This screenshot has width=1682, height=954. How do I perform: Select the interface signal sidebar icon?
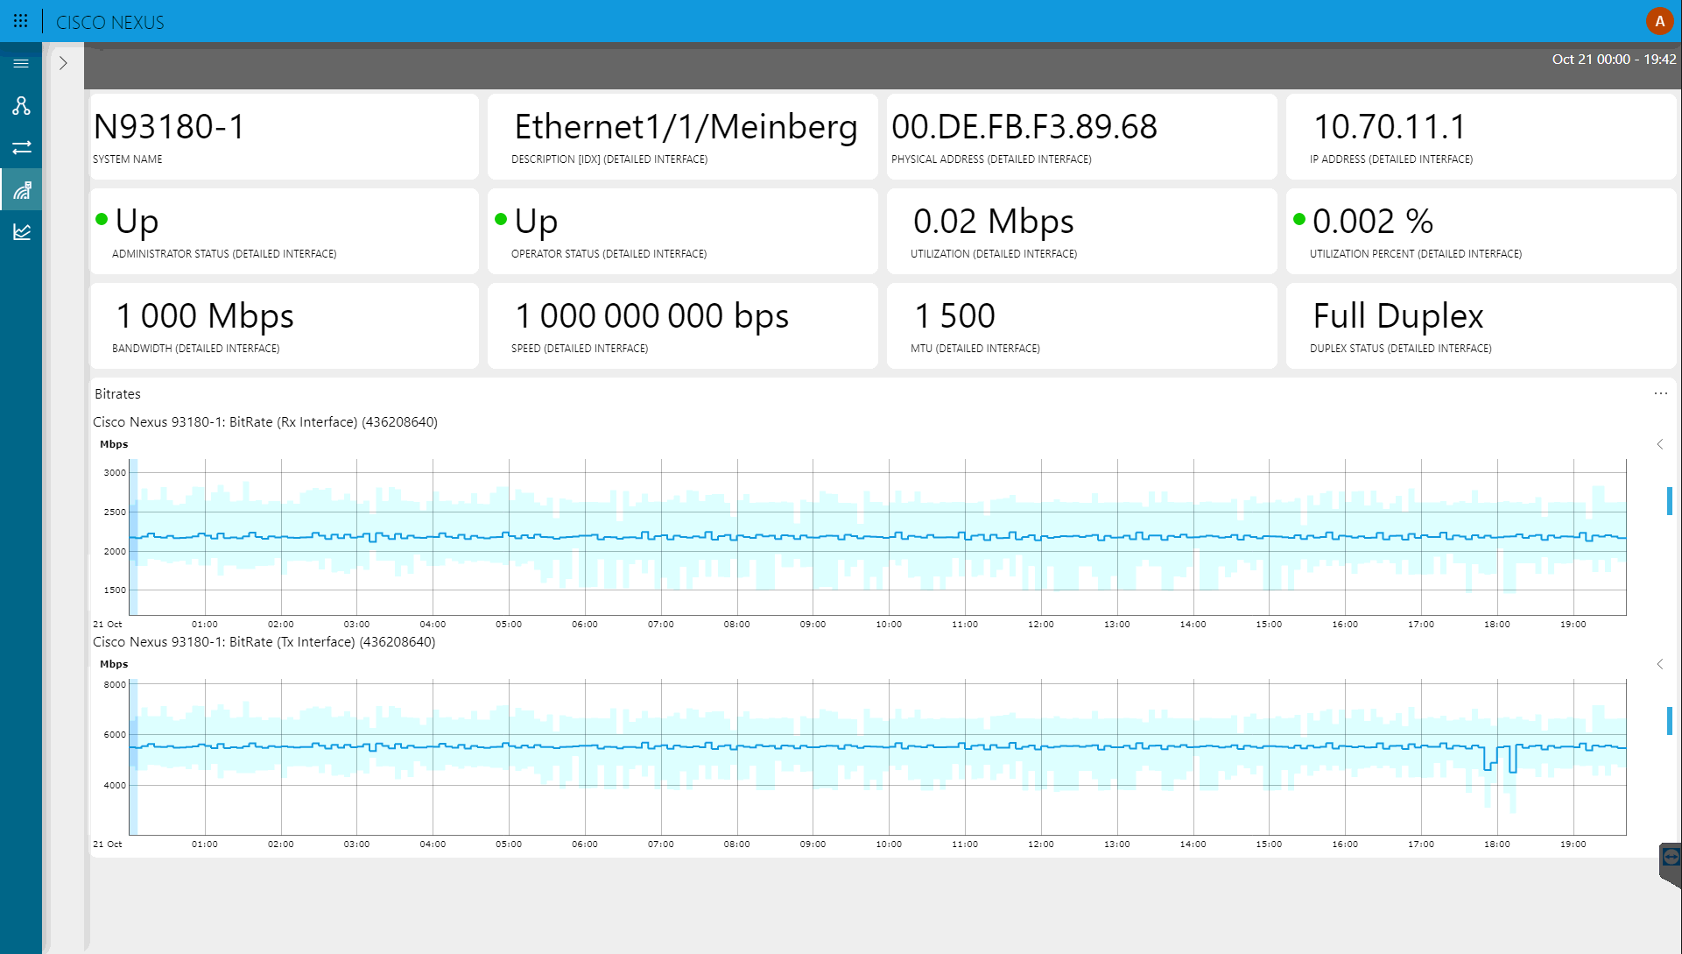21,190
